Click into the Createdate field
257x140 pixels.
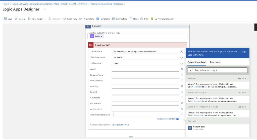pos(145,98)
